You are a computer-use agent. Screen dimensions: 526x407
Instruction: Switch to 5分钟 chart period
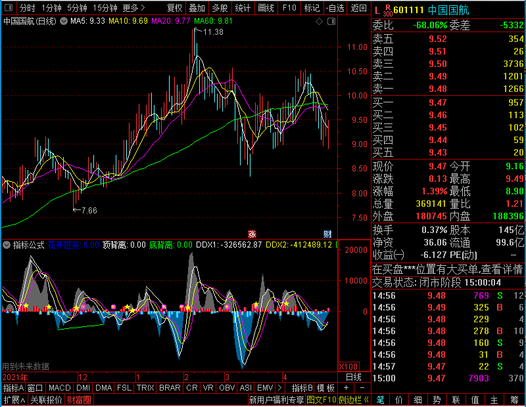coord(77,8)
